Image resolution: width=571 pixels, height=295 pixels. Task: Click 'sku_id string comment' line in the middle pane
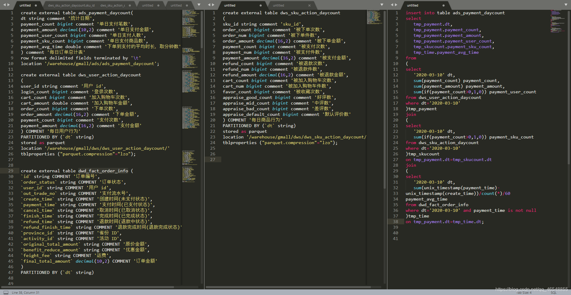263,24
